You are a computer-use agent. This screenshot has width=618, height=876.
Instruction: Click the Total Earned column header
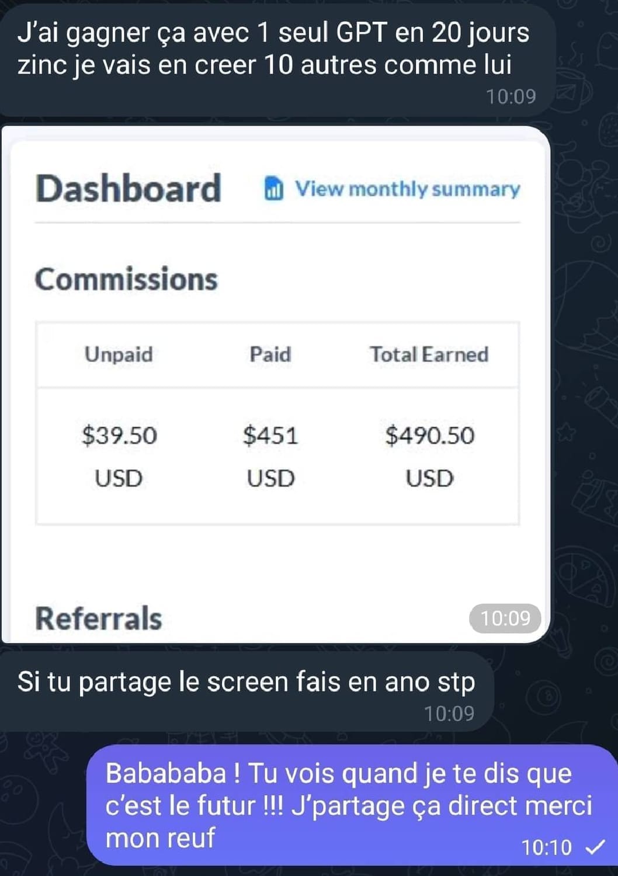point(429,354)
